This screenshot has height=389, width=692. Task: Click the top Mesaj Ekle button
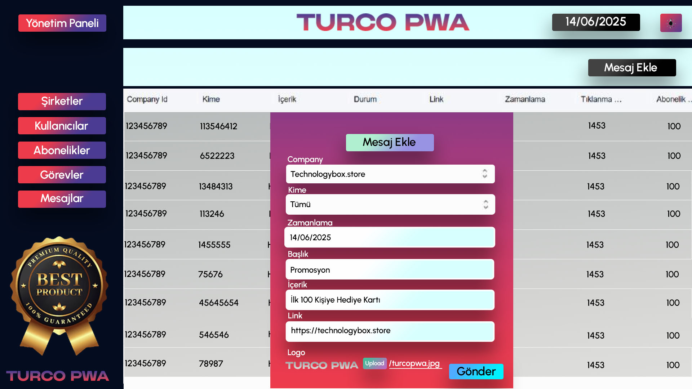[x=632, y=68]
